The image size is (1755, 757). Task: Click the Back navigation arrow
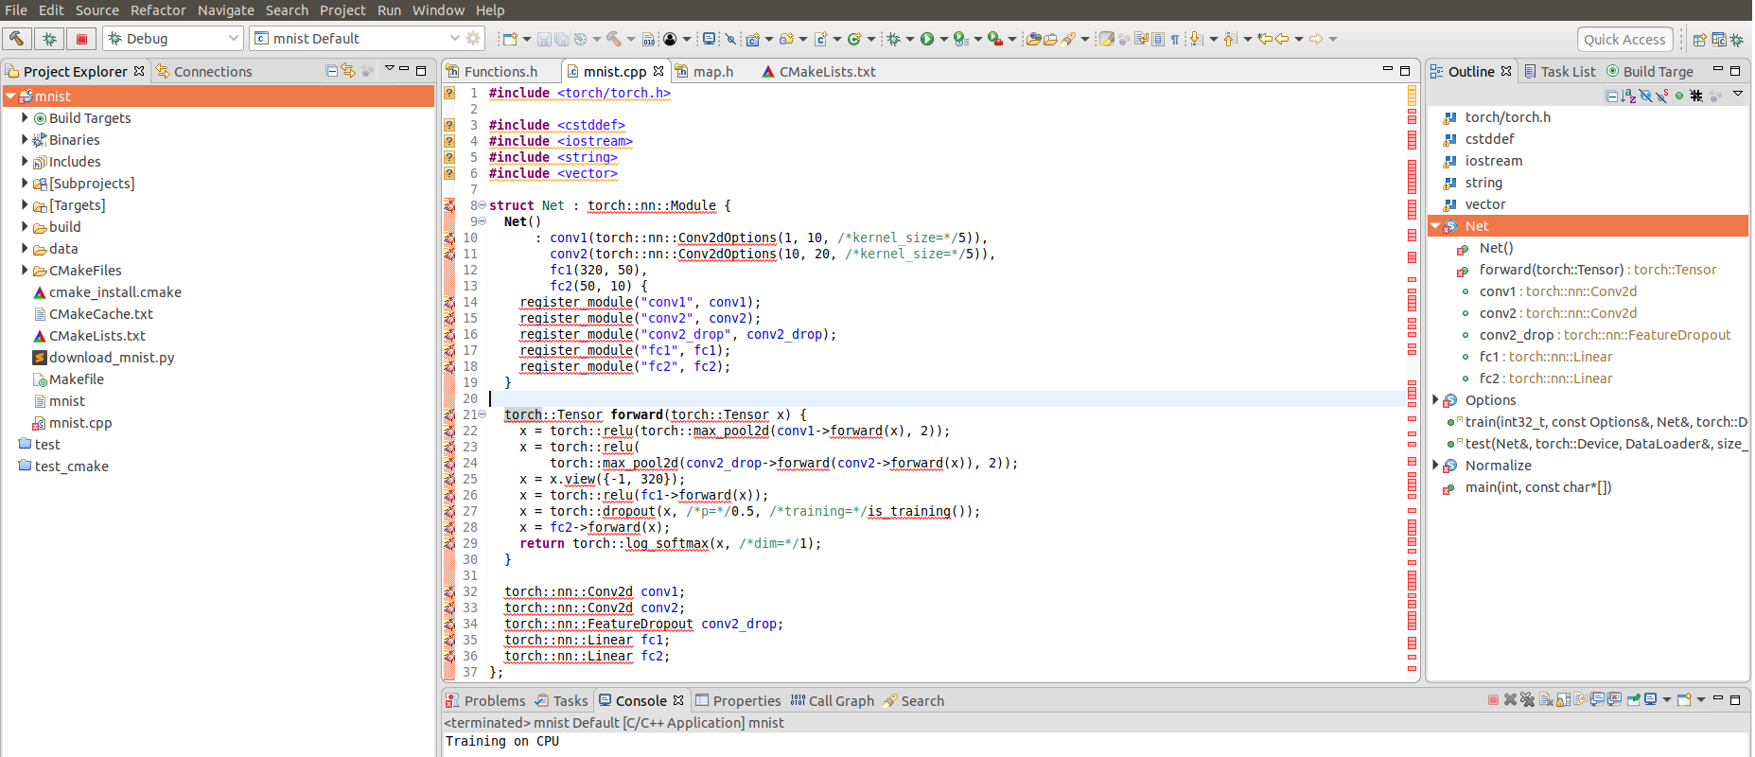point(1282,39)
